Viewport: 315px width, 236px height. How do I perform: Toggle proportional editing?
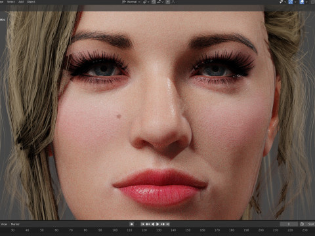pos(168,2)
